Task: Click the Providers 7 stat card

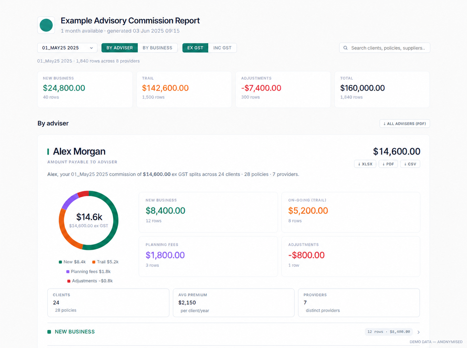Action: [x=359, y=303]
